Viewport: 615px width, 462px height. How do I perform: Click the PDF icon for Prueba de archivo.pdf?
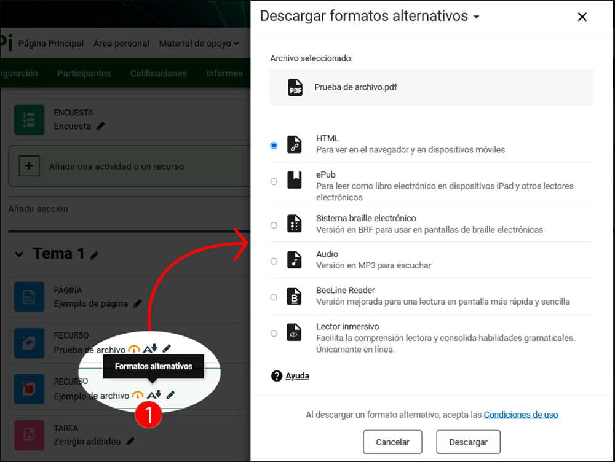click(x=295, y=87)
